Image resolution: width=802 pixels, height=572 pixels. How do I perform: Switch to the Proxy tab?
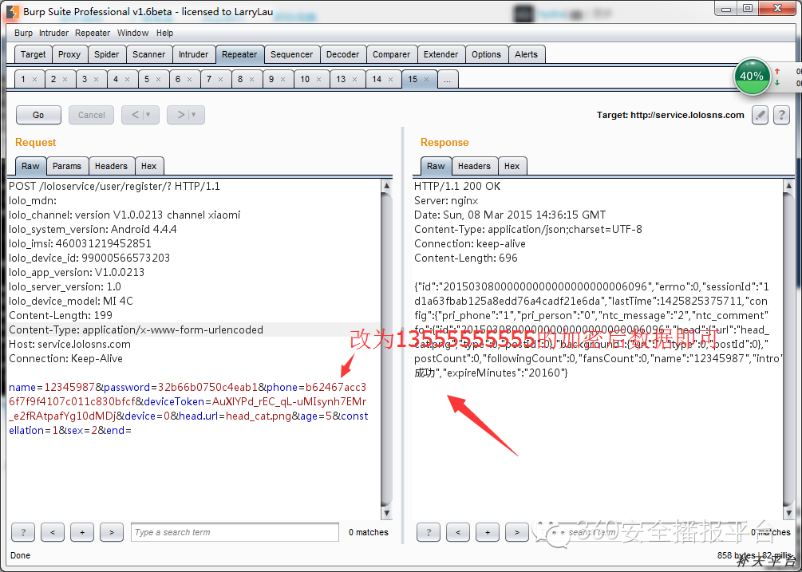[x=69, y=54]
